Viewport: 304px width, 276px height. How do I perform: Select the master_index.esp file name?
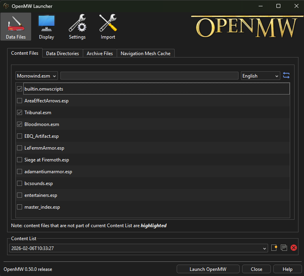point(42,207)
